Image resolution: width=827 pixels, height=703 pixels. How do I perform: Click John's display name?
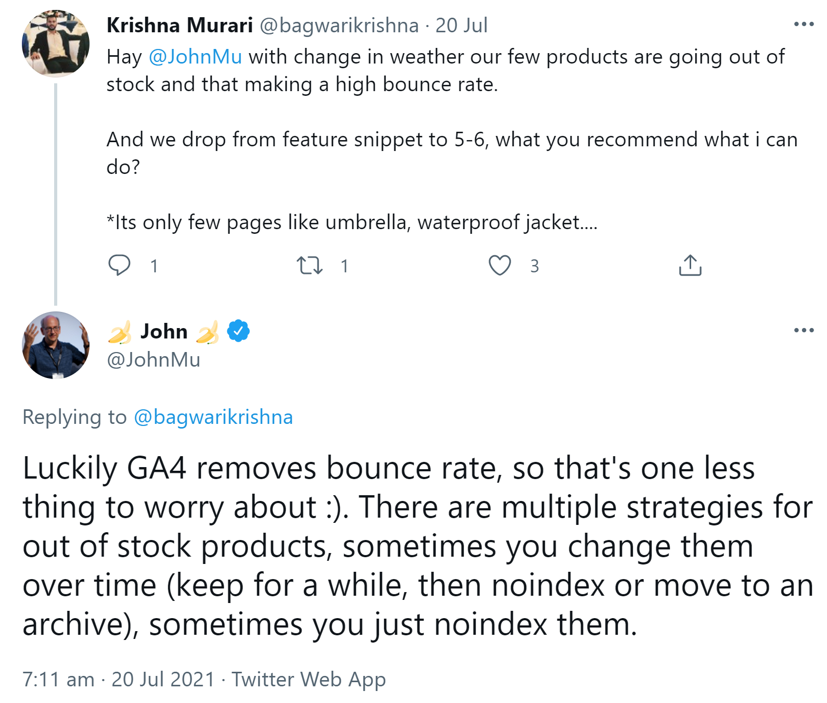164,331
